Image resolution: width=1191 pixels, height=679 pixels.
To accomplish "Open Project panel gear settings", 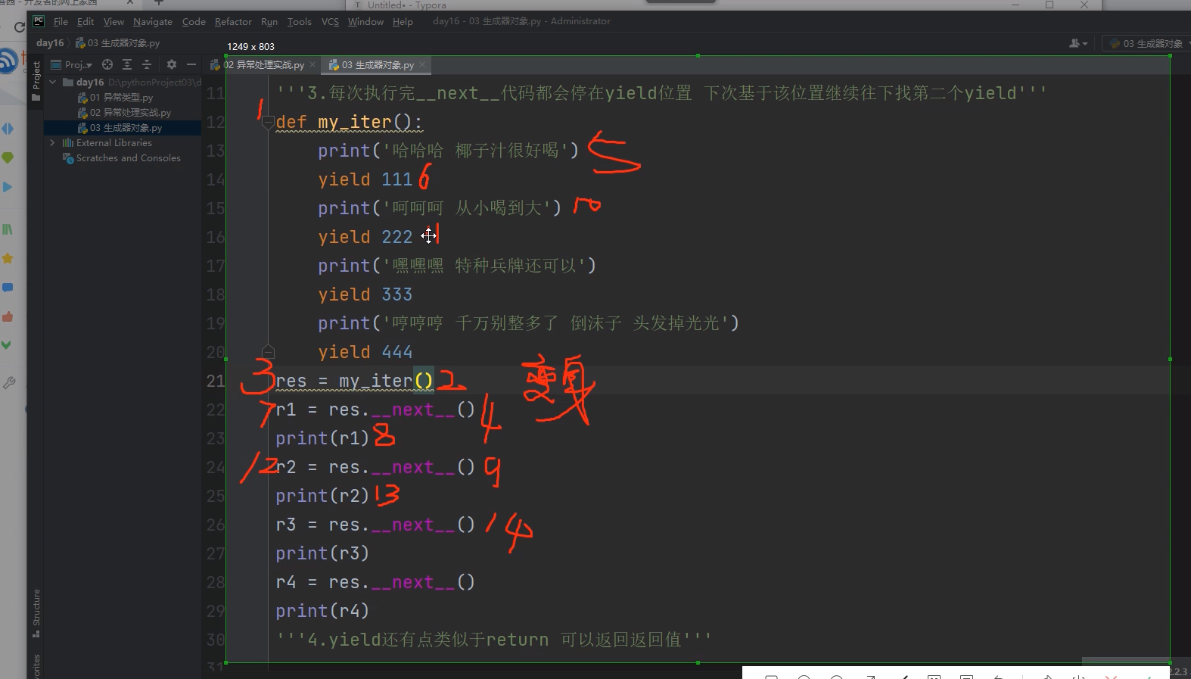I will coord(172,65).
